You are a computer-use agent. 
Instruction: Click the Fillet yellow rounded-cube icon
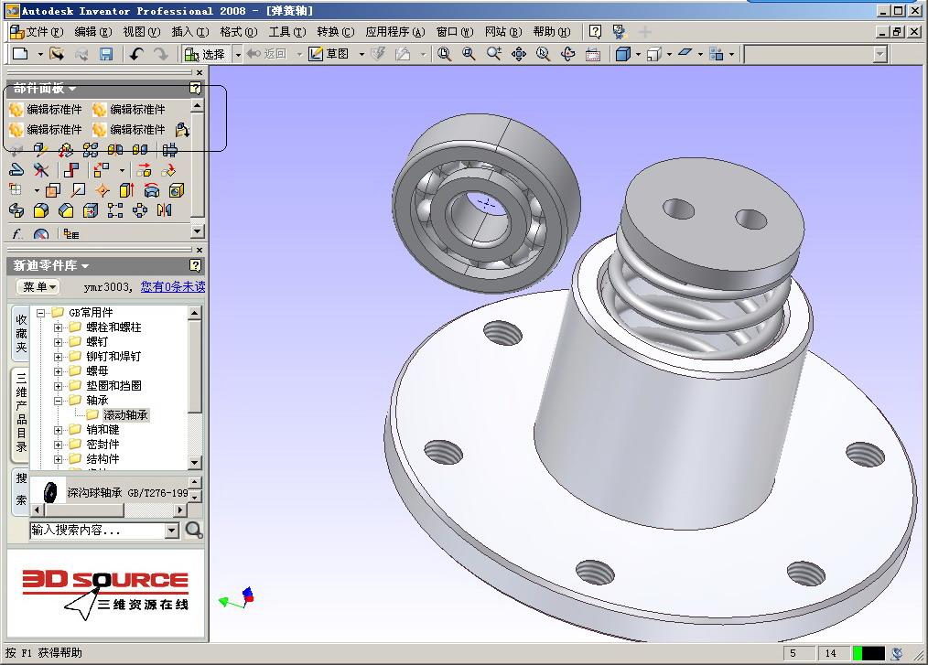(41, 210)
